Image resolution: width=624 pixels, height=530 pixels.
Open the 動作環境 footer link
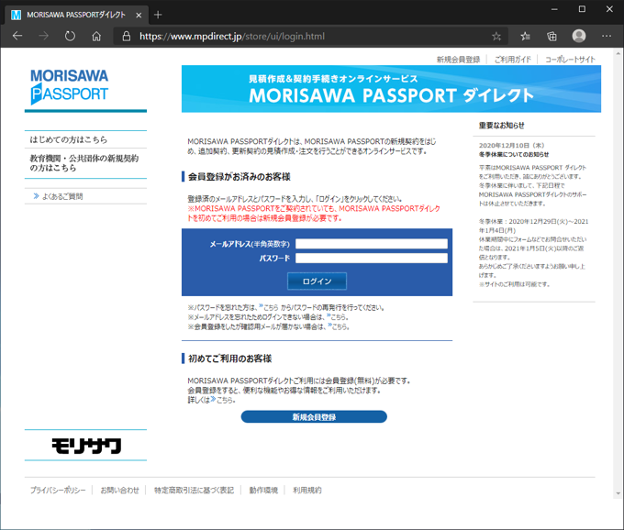(263, 491)
